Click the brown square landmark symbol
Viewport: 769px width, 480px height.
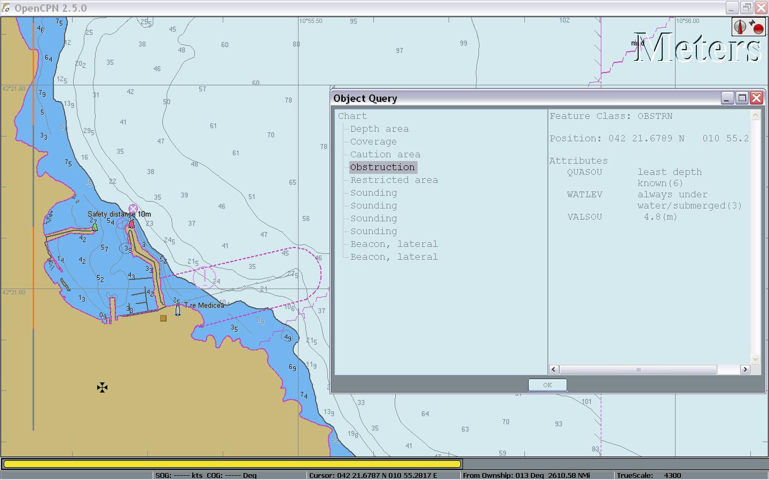point(163,318)
